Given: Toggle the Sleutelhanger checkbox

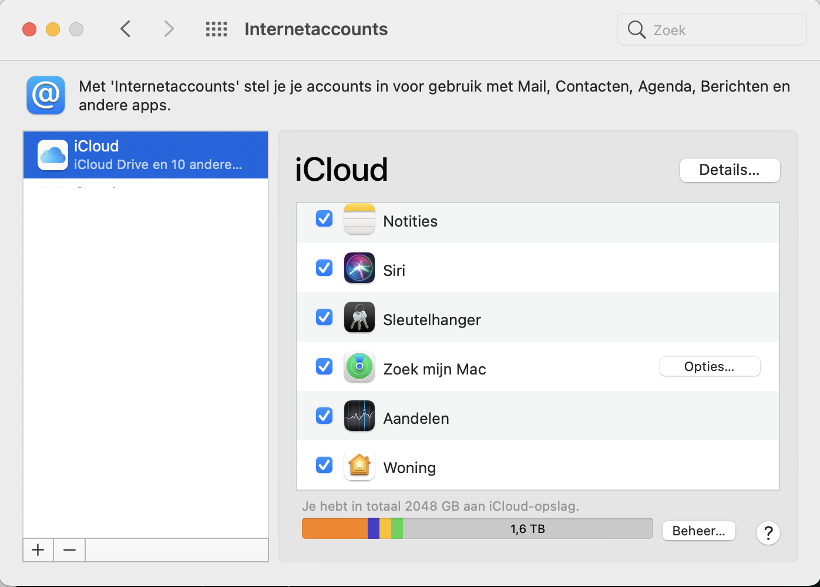Looking at the screenshot, I should point(324,318).
